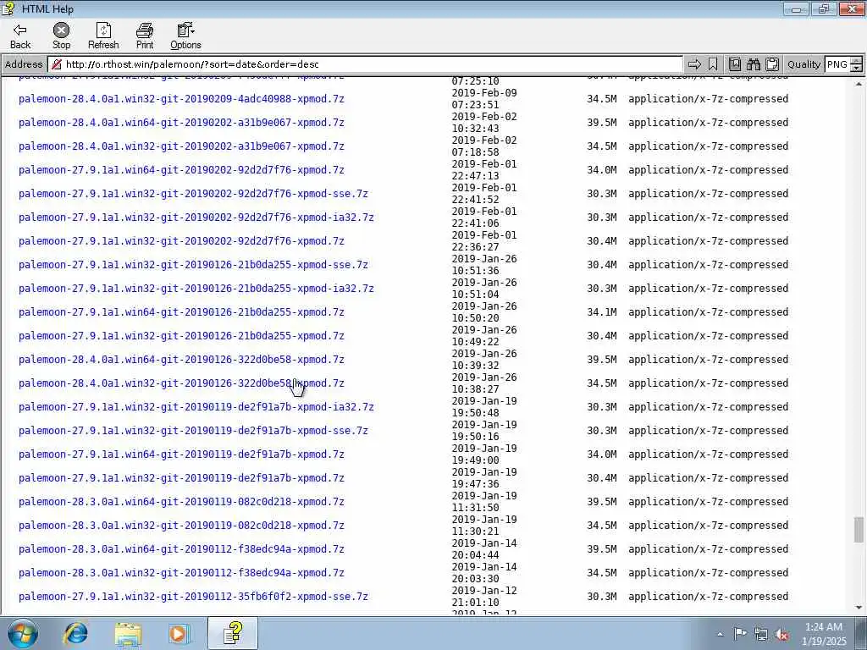Click the timestamp 2019-Jan-14 20:04:44
867x650 pixels.
tap(484, 549)
